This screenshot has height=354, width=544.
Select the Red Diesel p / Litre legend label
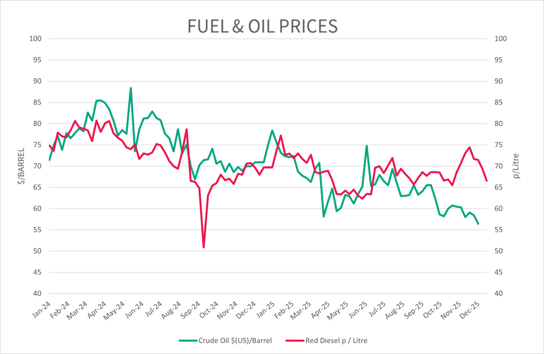[341, 340]
